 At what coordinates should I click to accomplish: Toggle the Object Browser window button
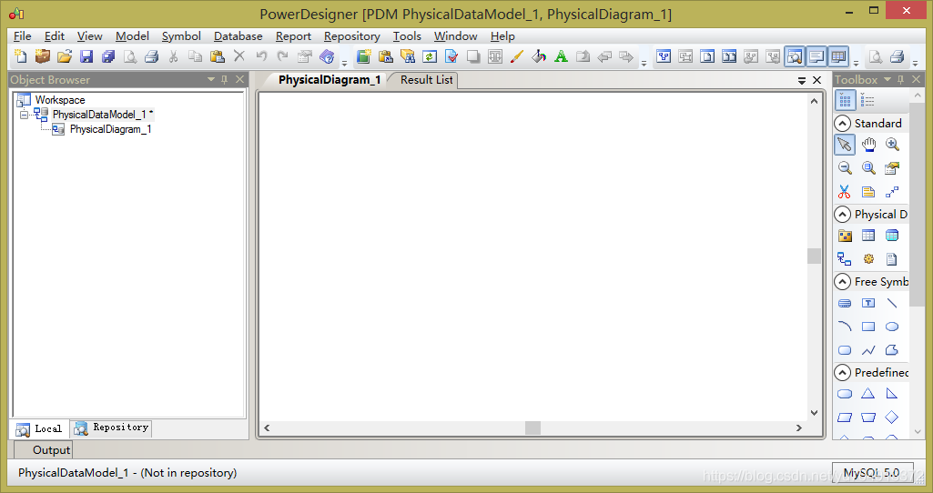(795, 56)
